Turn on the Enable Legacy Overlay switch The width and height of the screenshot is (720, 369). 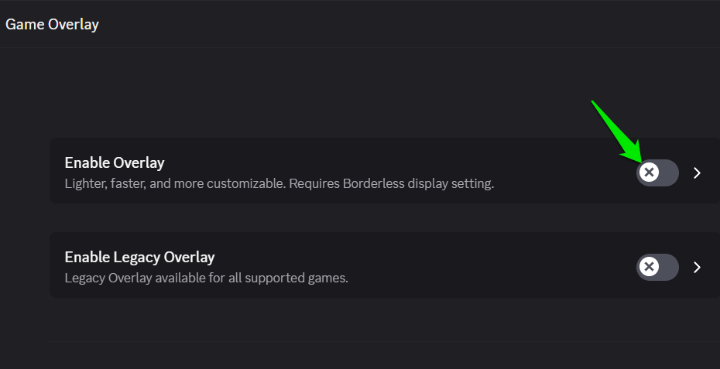657,267
